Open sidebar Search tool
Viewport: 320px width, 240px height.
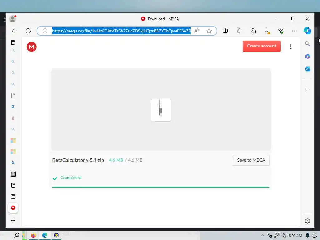tap(307, 44)
